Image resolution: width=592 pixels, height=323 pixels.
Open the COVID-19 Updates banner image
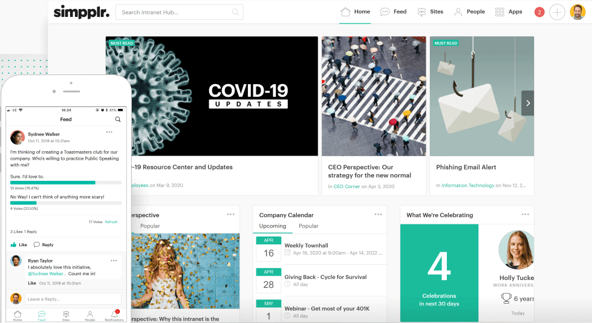tap(212, 96)
